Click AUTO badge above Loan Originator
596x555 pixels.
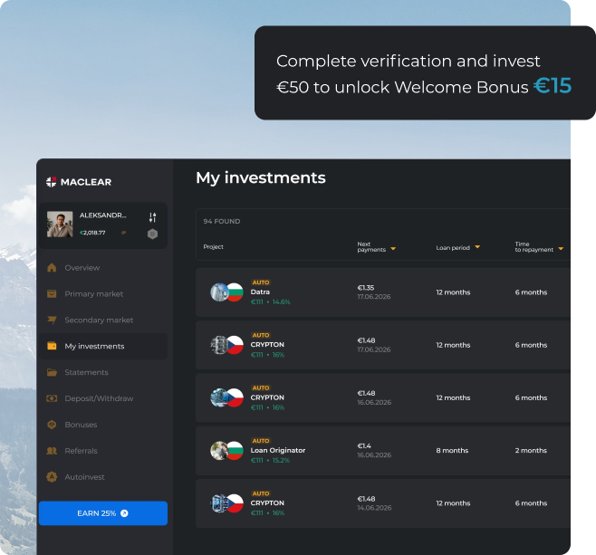point(261,441)
